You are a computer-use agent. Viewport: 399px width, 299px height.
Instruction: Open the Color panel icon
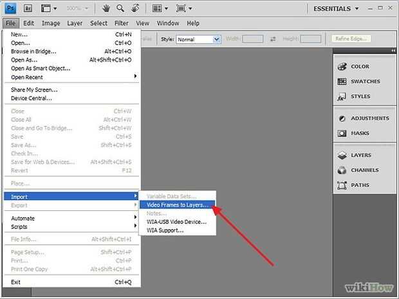(342, 67)
